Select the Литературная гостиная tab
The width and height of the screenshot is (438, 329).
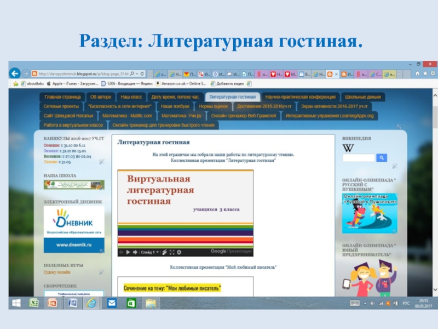click(x=232, y=97)
